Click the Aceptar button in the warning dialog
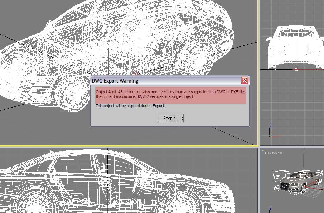Screen dimensions: 324x213 click(x=170, y=118)
